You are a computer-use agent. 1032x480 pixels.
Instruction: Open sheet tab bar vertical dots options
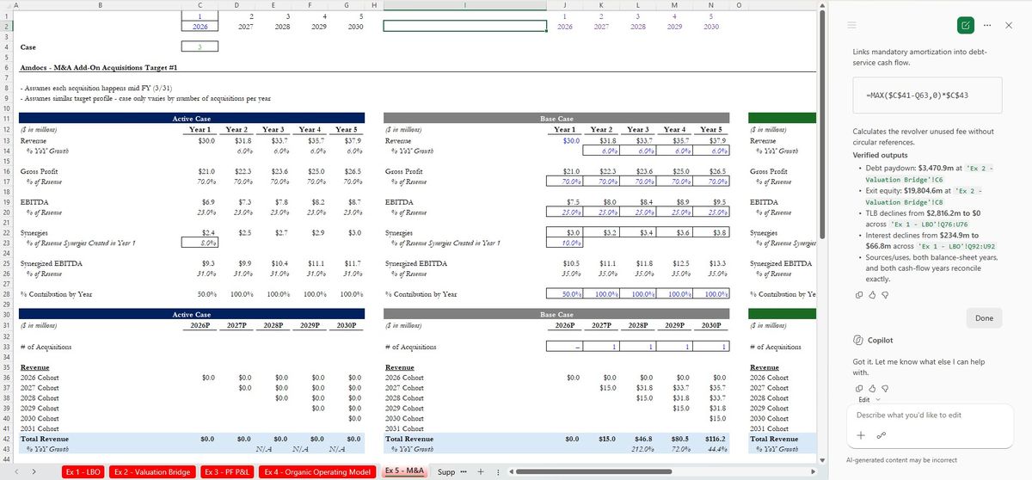point(500,471)
